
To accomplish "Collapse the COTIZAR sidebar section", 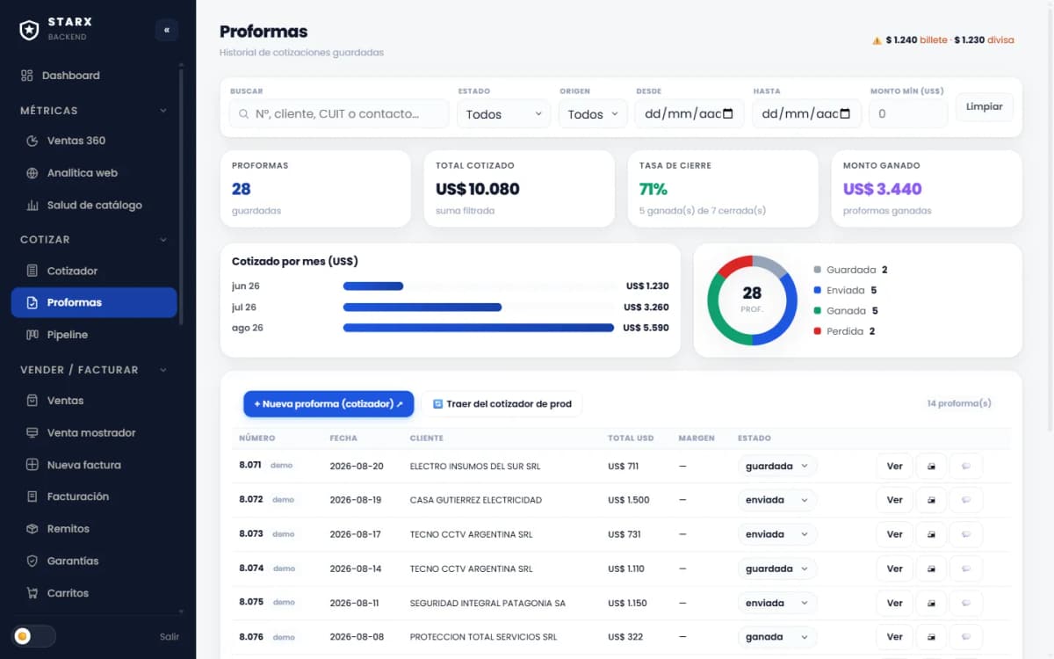I will pos(162,240).
